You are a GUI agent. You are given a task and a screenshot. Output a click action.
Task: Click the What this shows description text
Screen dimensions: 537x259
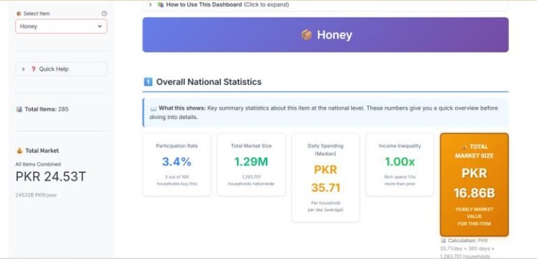(324, 113)
